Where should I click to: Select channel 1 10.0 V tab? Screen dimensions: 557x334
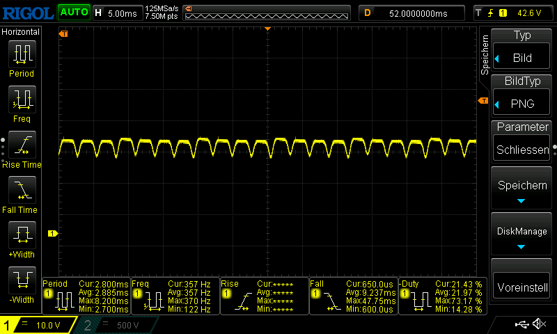38,325
